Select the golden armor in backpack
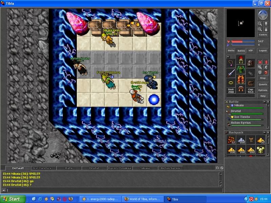 [260, 150]
